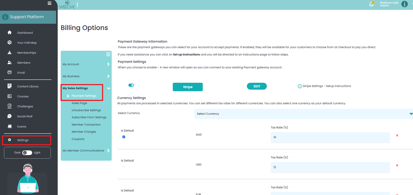Viewport: 413px width, 195px height.
Task: Open the Select Currency dropdown
Action: point(303,114)
